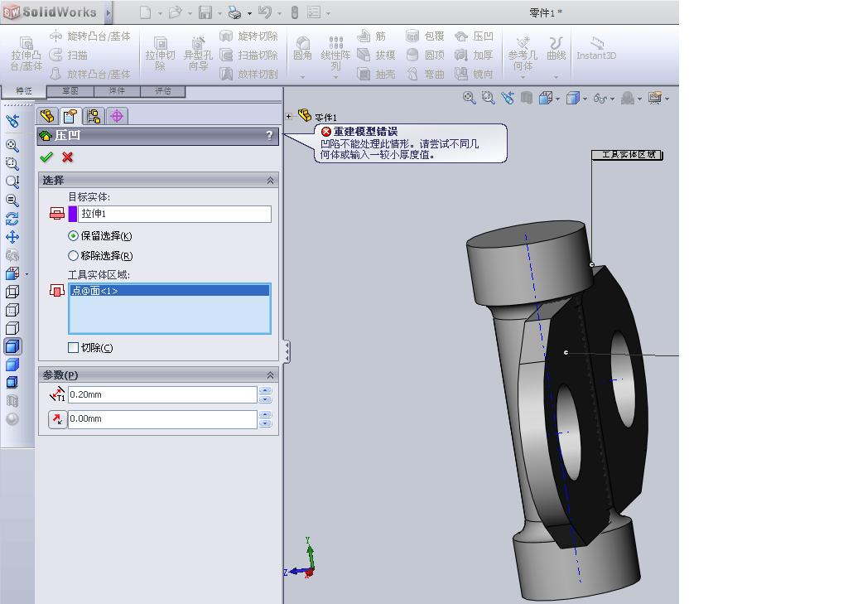Click the 拔模 draft tool
Screen dimensions: 848x604
[377, 55]
